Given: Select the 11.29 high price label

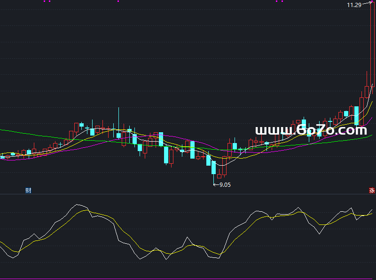Looking at the screenshot, I should 354,5.
